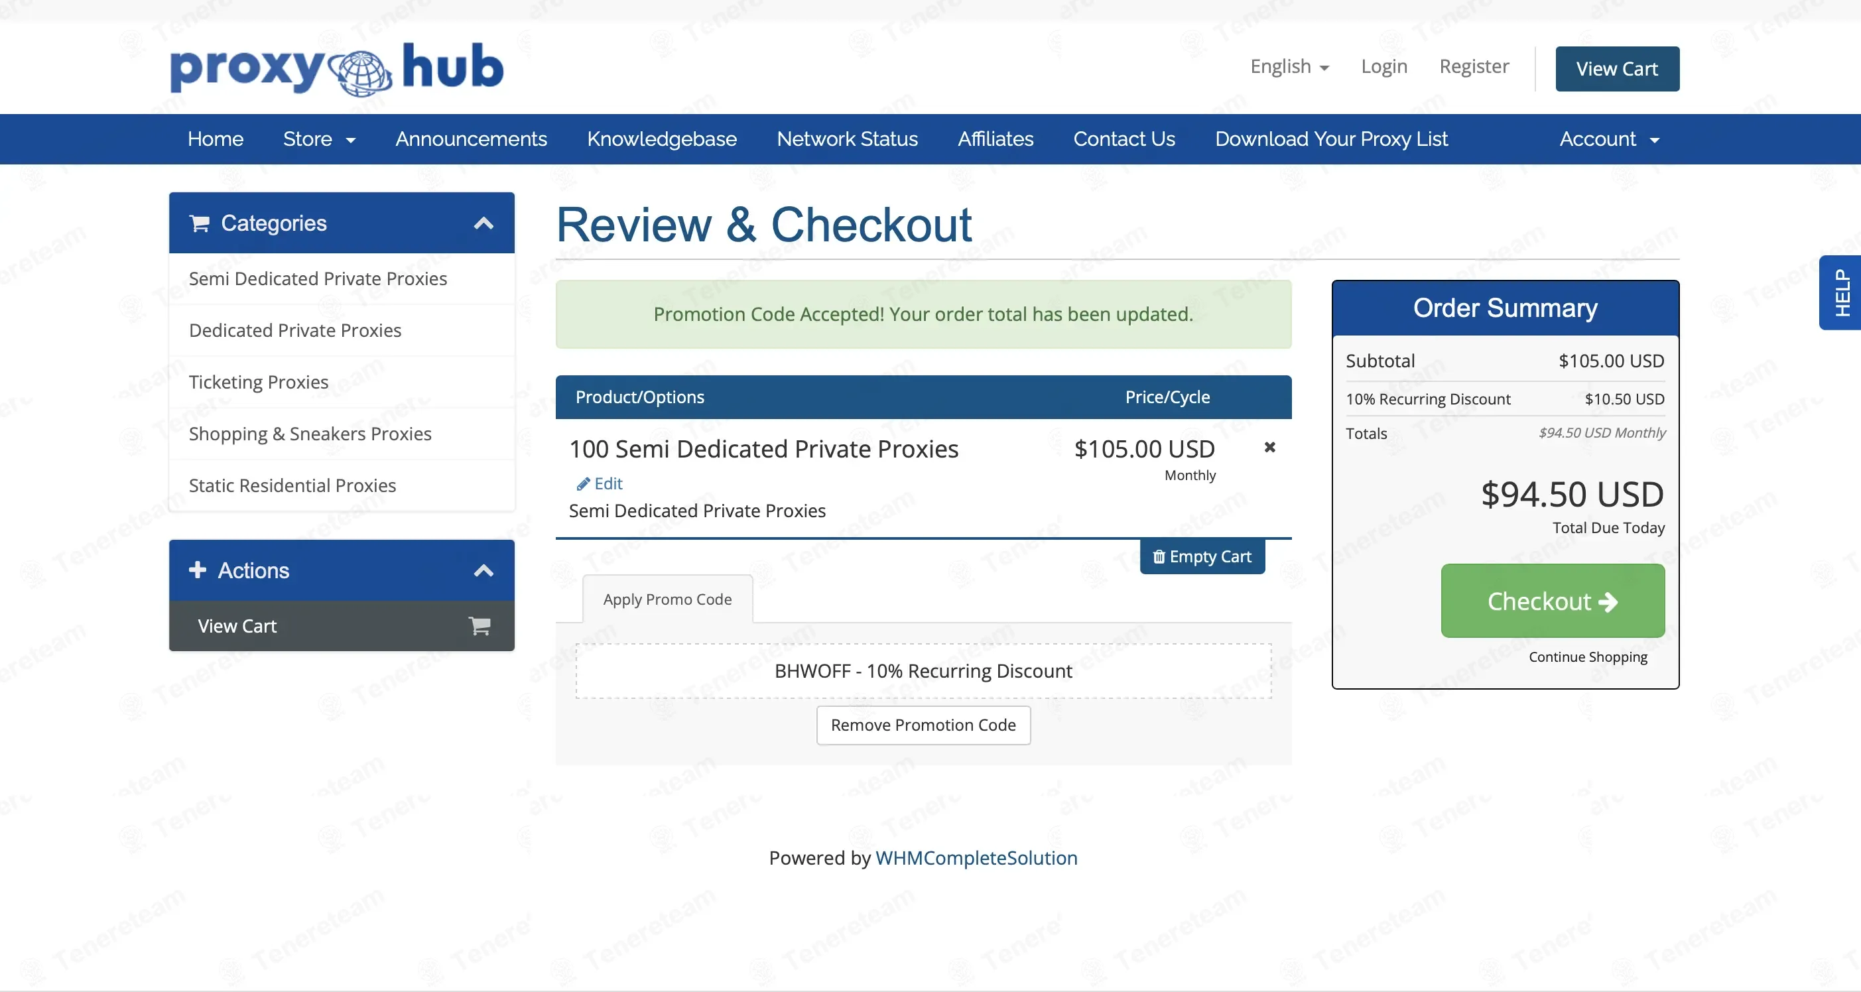Collapse the Categories panel chevron
Image resolution: width=1861 pixels, height=992 pixels.
tap(483, 223)
